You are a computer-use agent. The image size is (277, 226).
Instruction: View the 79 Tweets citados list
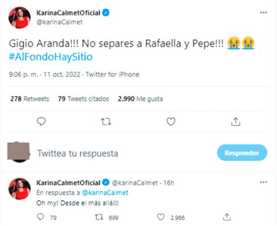84,99
